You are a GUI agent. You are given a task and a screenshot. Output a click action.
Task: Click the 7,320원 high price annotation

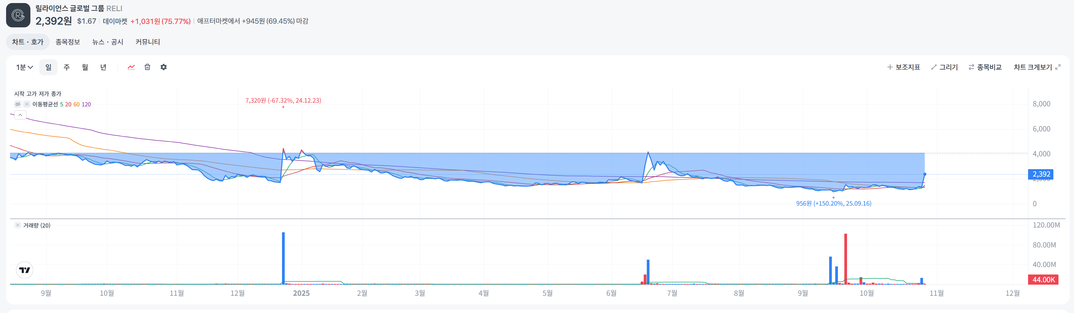(283, 100)
